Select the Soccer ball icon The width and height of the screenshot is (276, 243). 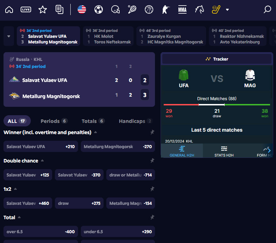tap(99, 9)
